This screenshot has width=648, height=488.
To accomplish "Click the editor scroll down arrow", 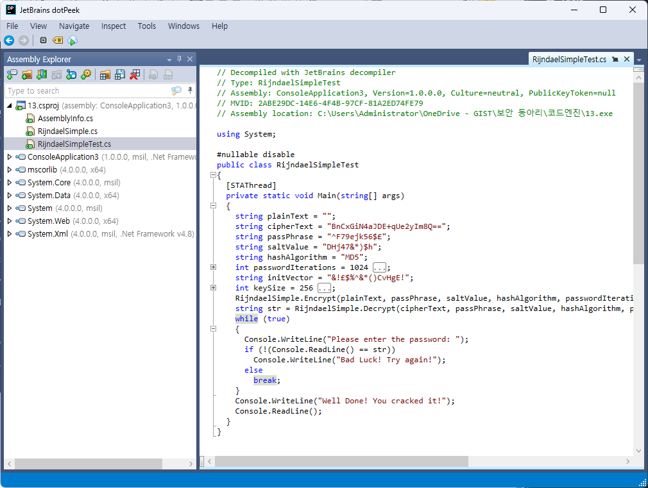I will click(638, 451).
